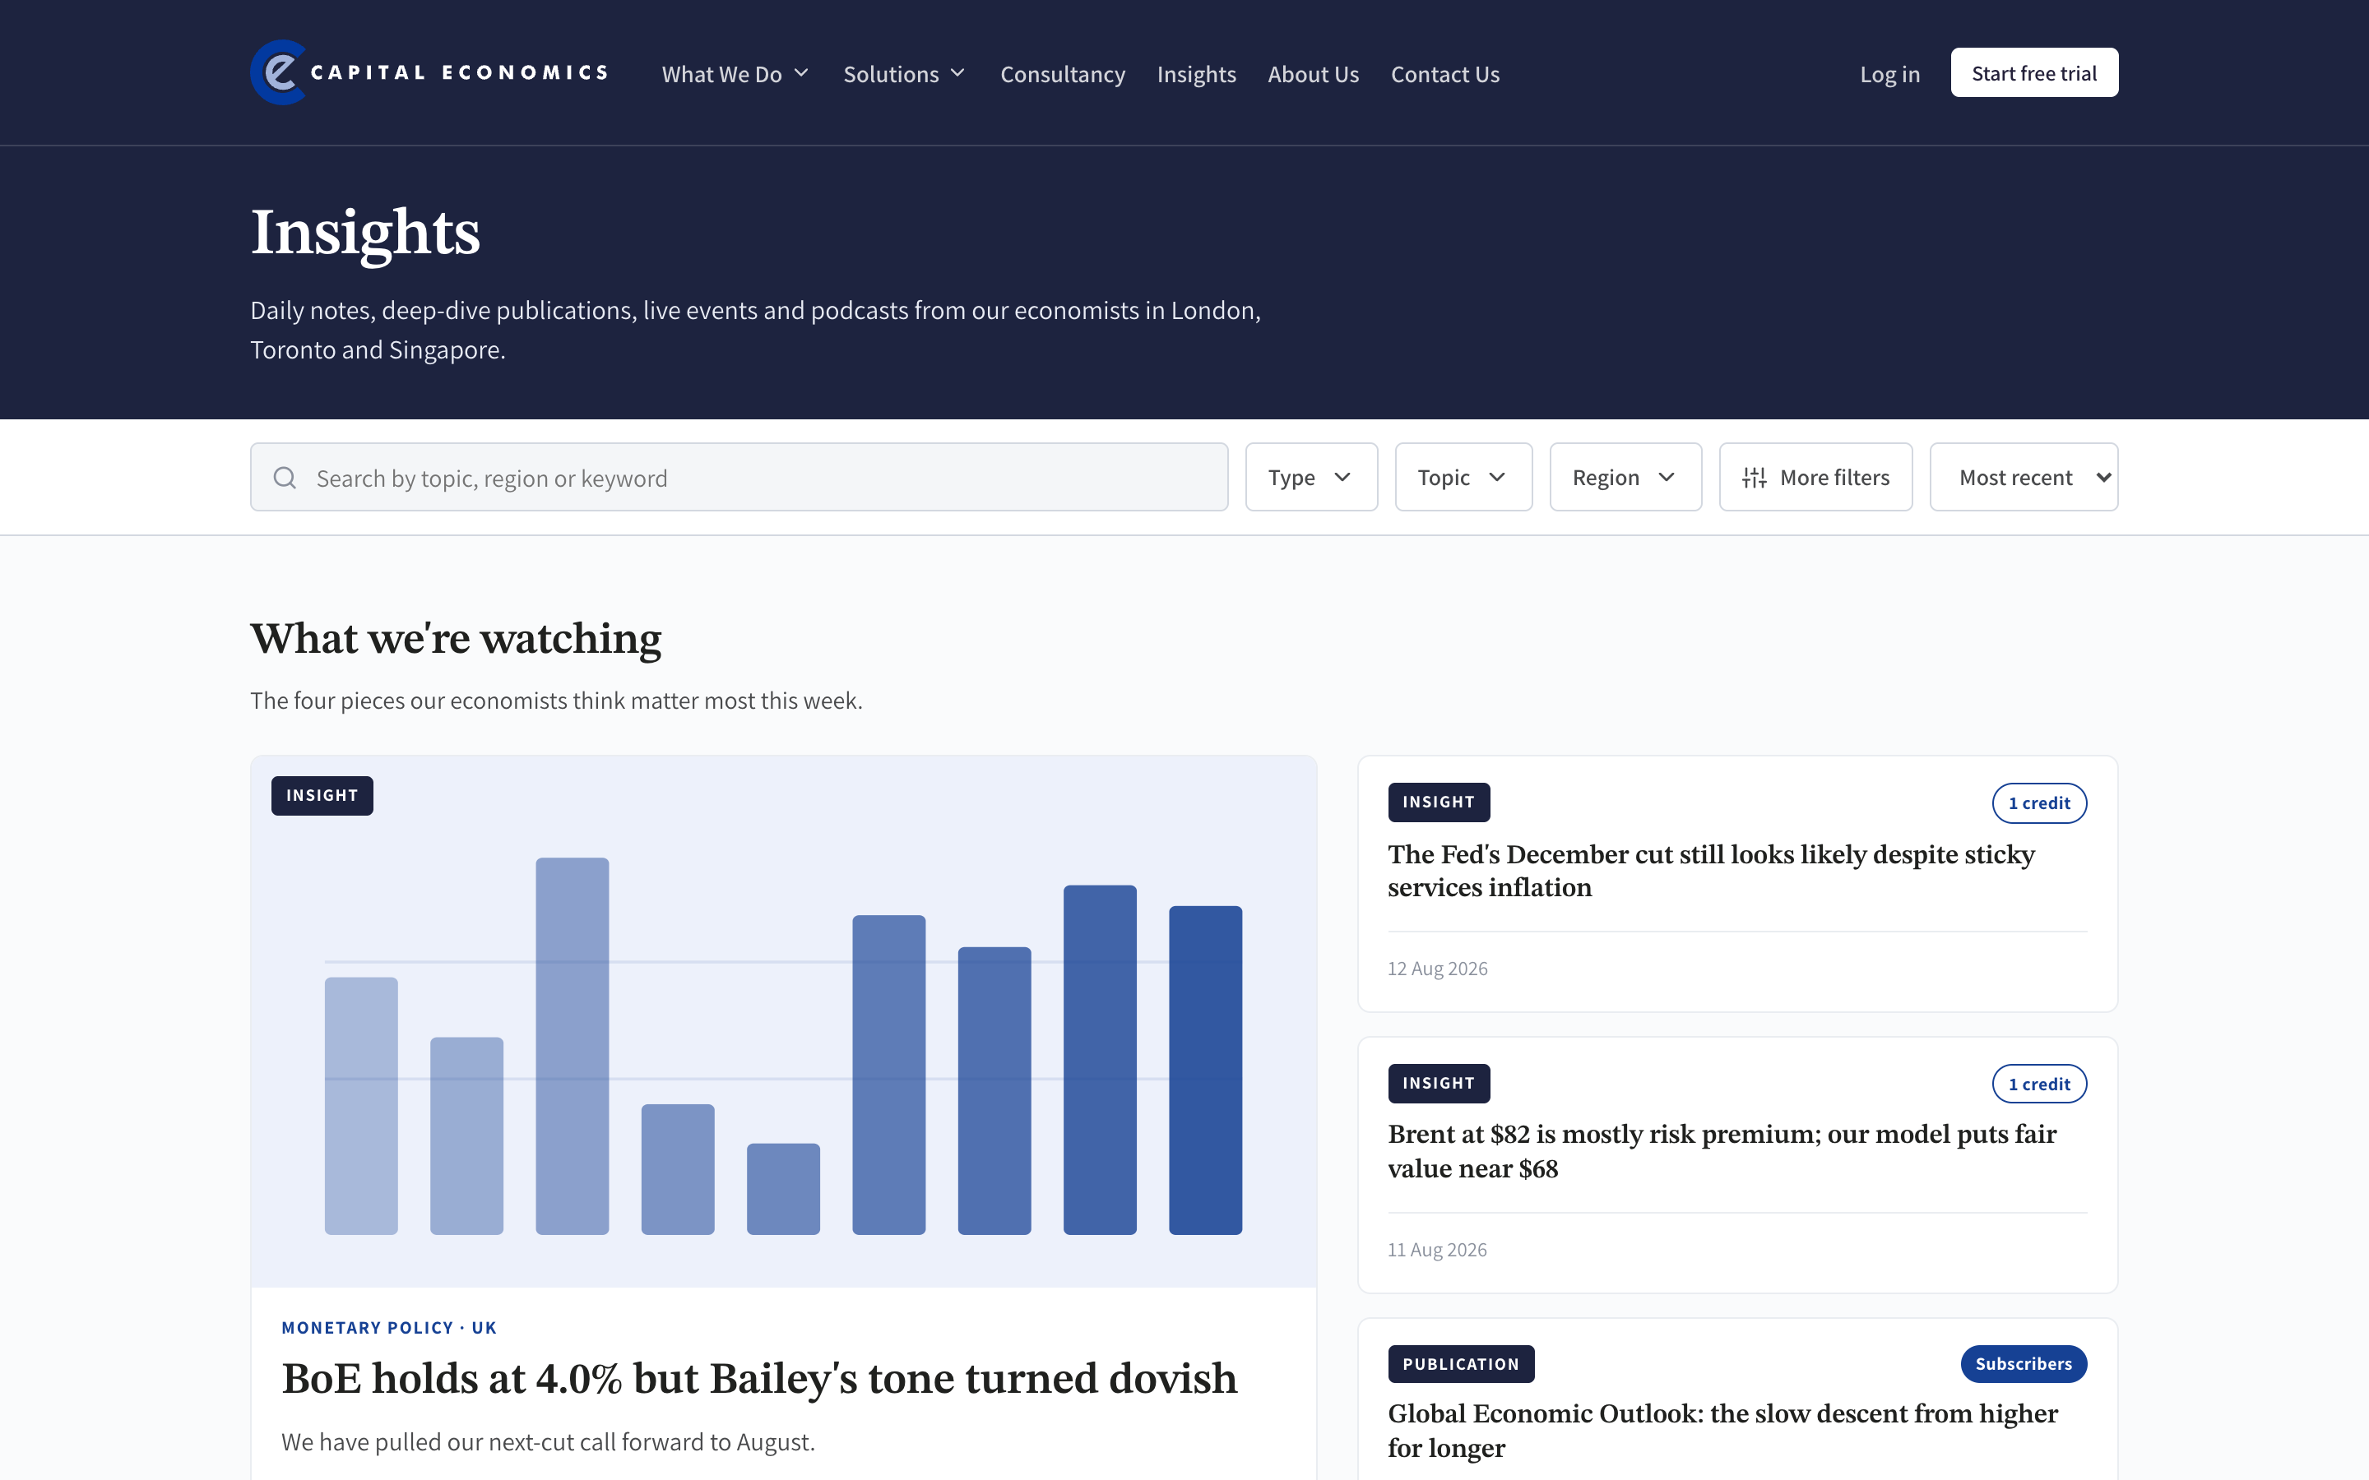Open the More filters panel

(1815, 477)
